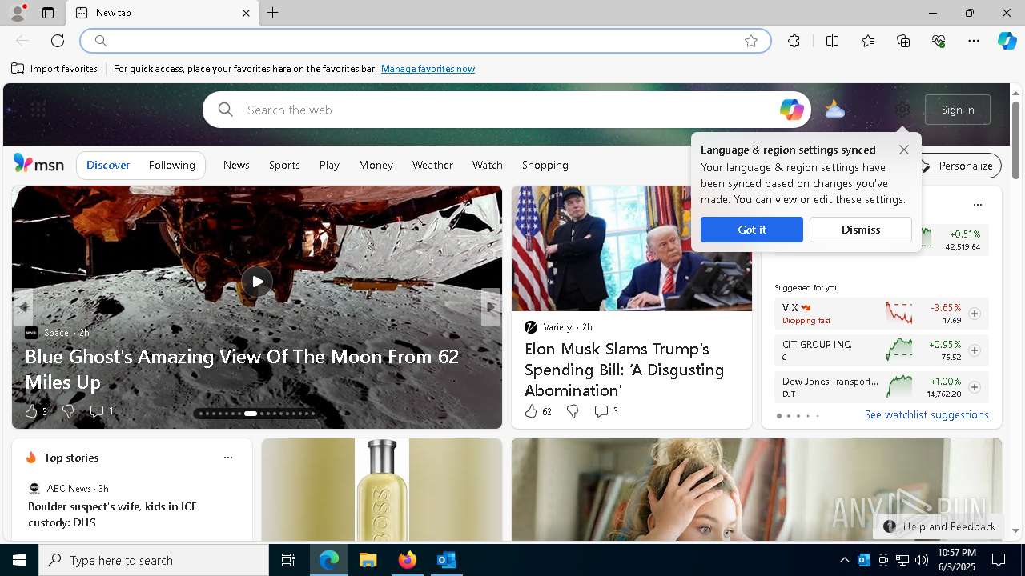Open Top stories more options
1025x576 pixels.
pos(228,458)
